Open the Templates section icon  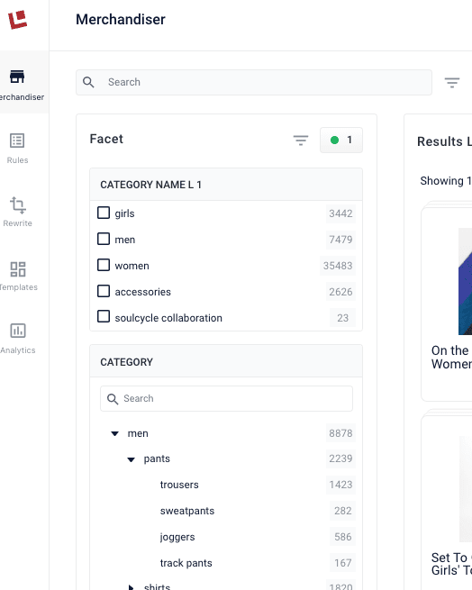point(18,269)
